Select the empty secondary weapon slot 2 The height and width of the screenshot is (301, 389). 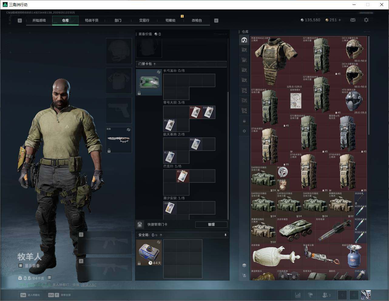point(105,270)
